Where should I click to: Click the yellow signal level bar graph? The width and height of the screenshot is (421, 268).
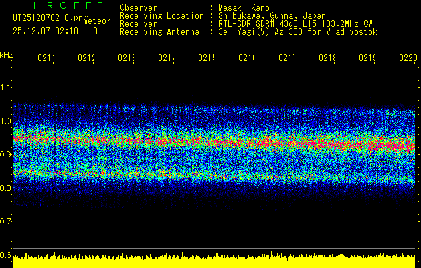coord(214,261)
